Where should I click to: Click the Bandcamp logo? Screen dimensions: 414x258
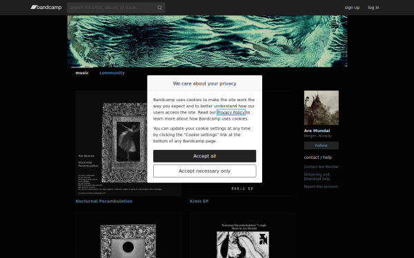[x=46, y=8]
